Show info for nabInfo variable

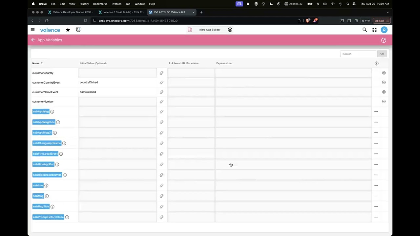[46, 186]
